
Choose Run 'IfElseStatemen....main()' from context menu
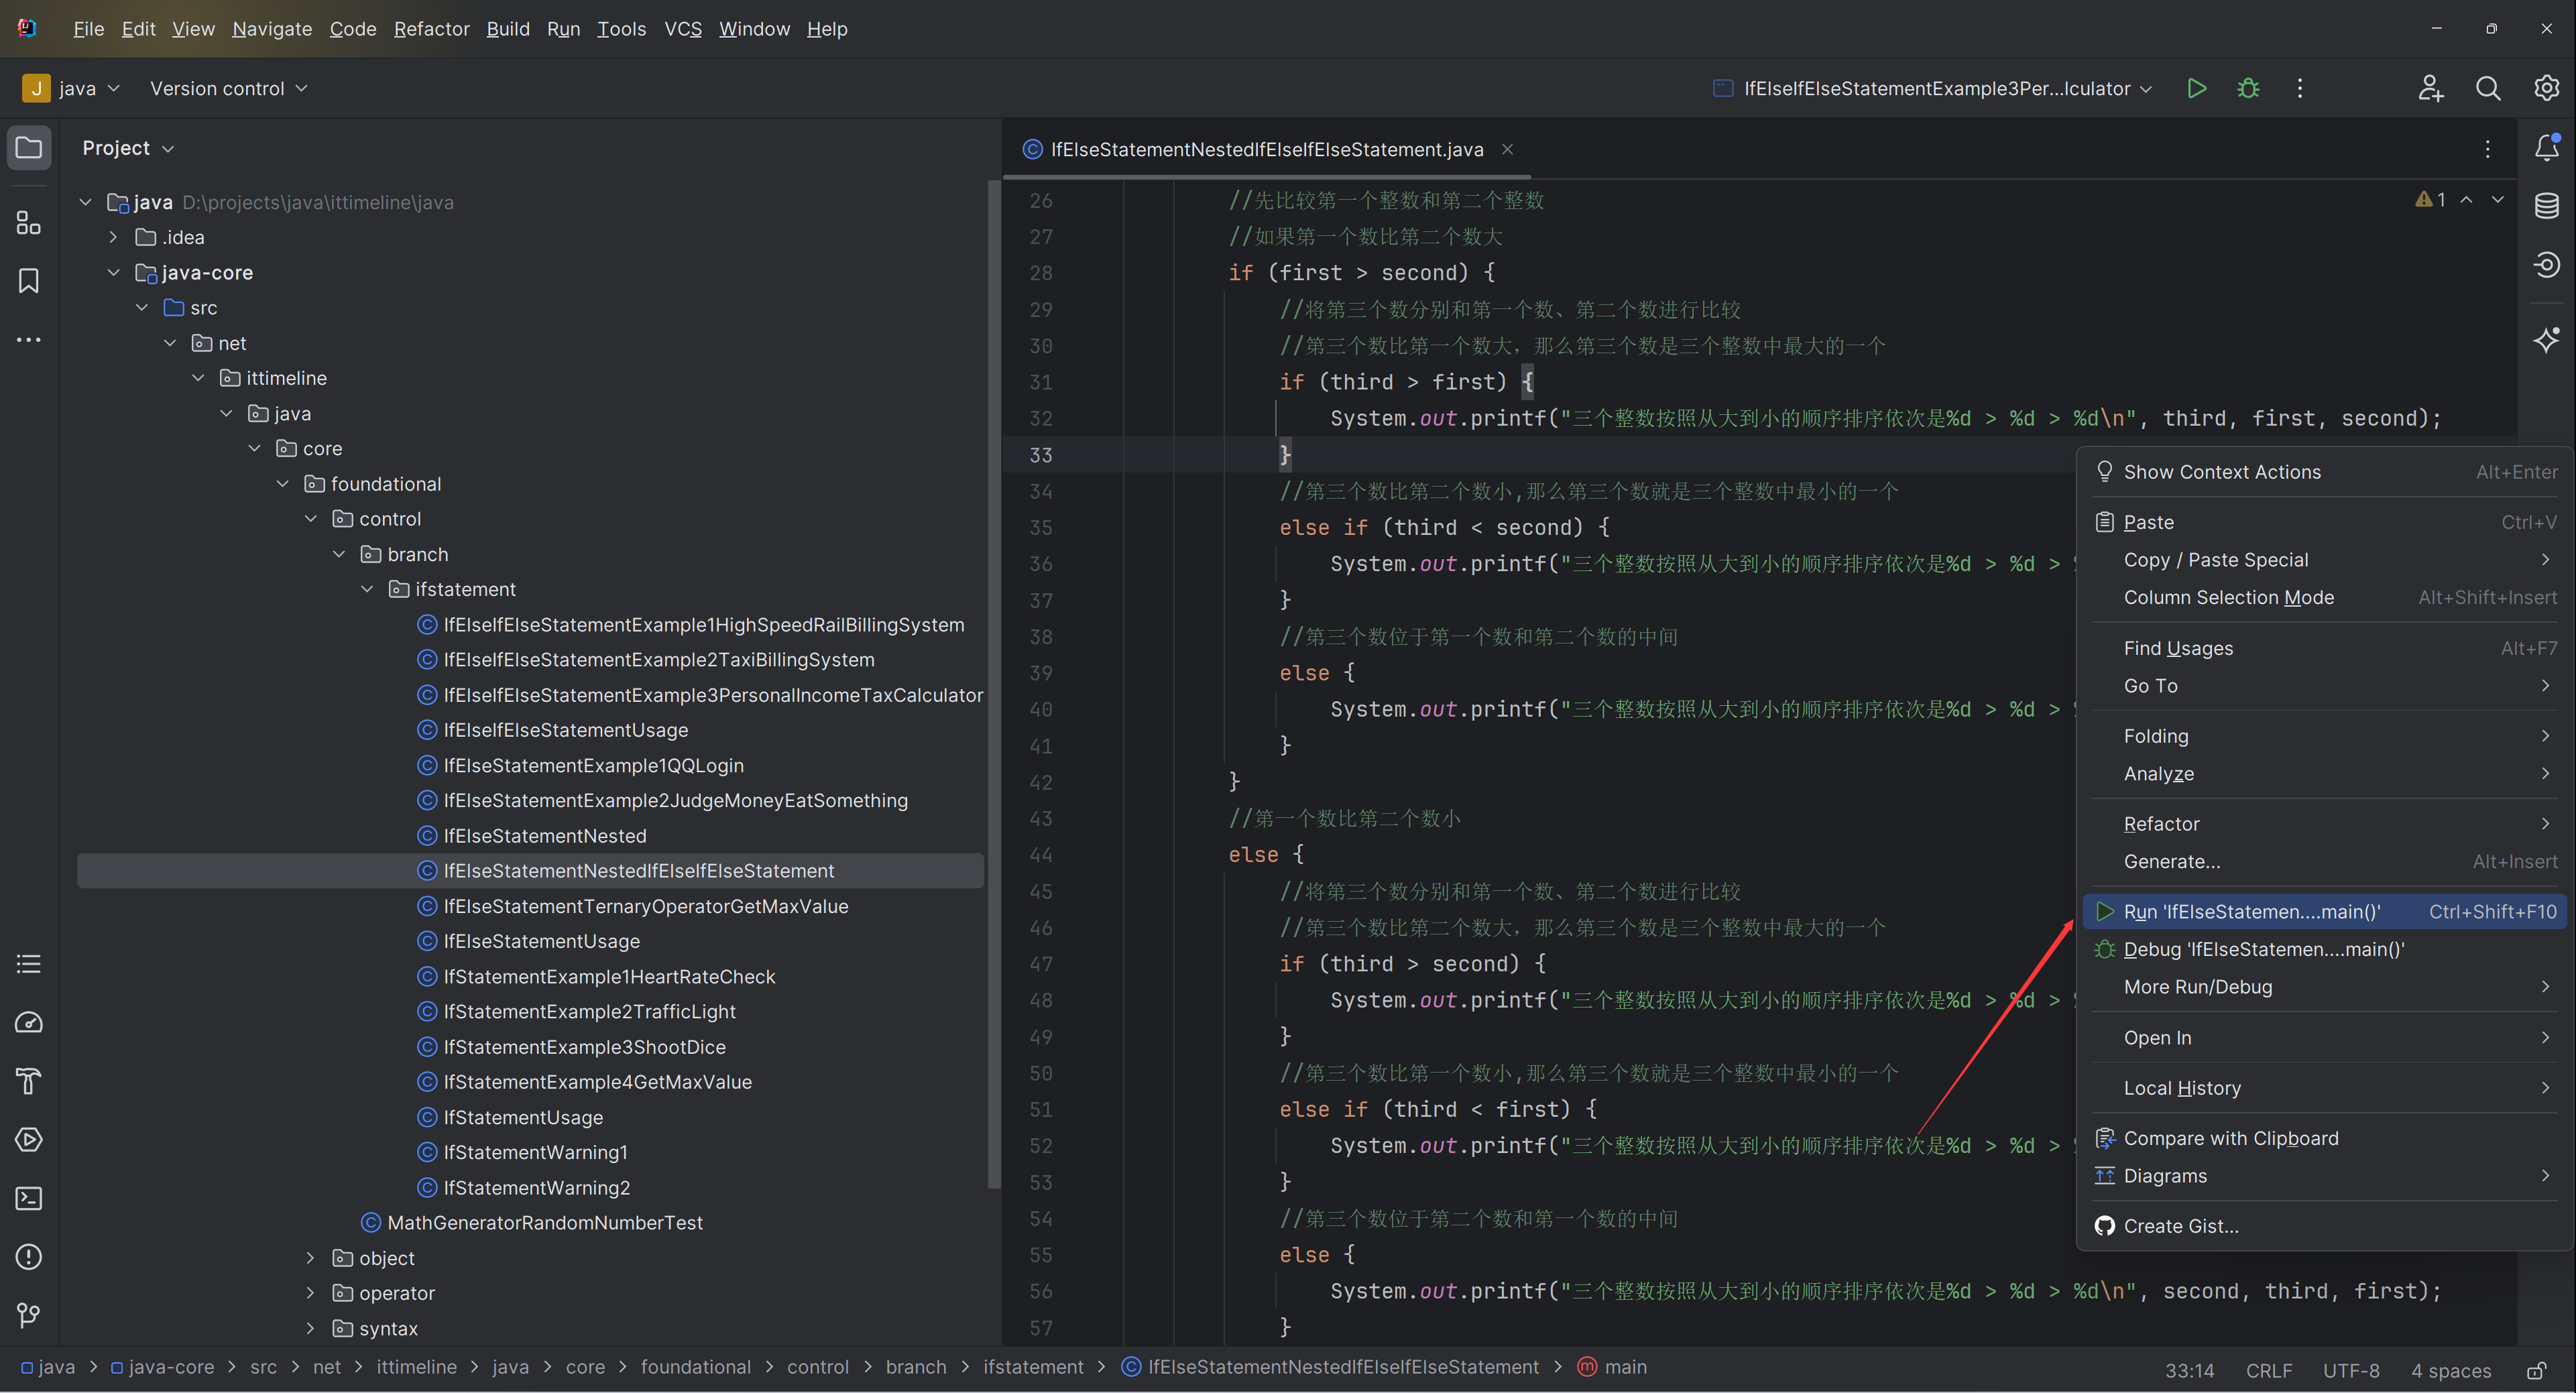[2326, 912]
